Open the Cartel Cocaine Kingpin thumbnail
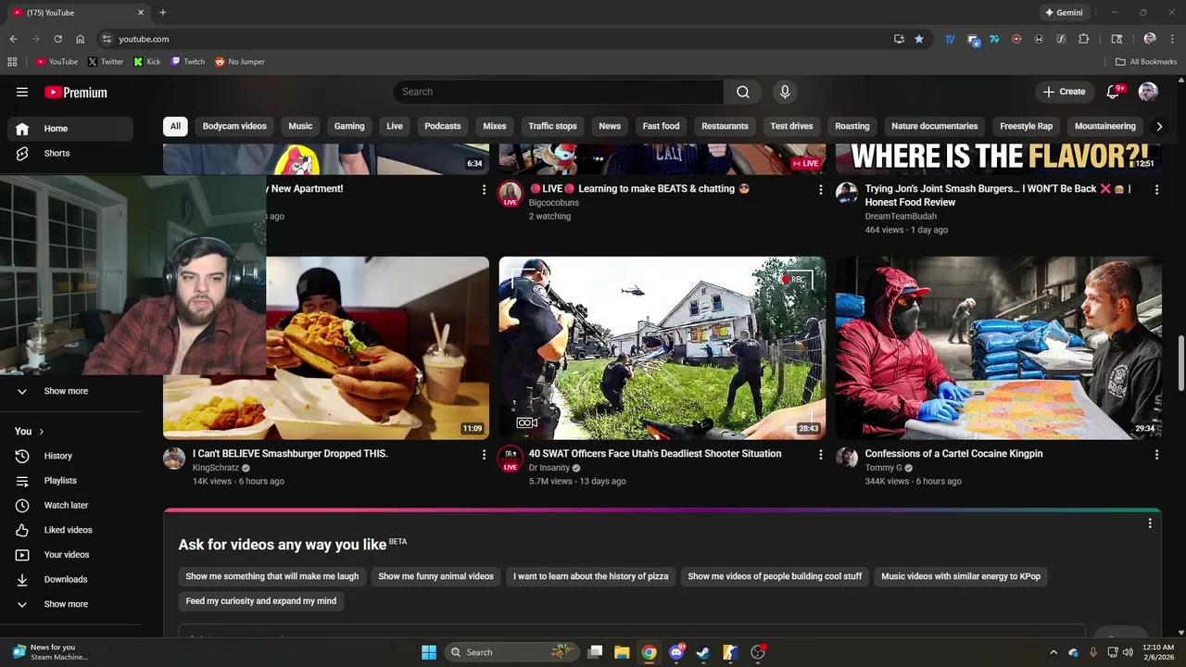Viewport: 1186px width, 667px height. click(999, 348)
